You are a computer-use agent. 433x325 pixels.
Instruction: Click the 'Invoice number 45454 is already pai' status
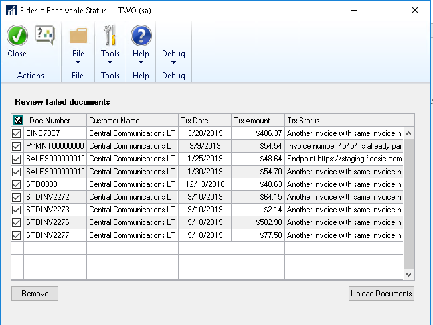[344, 146]
